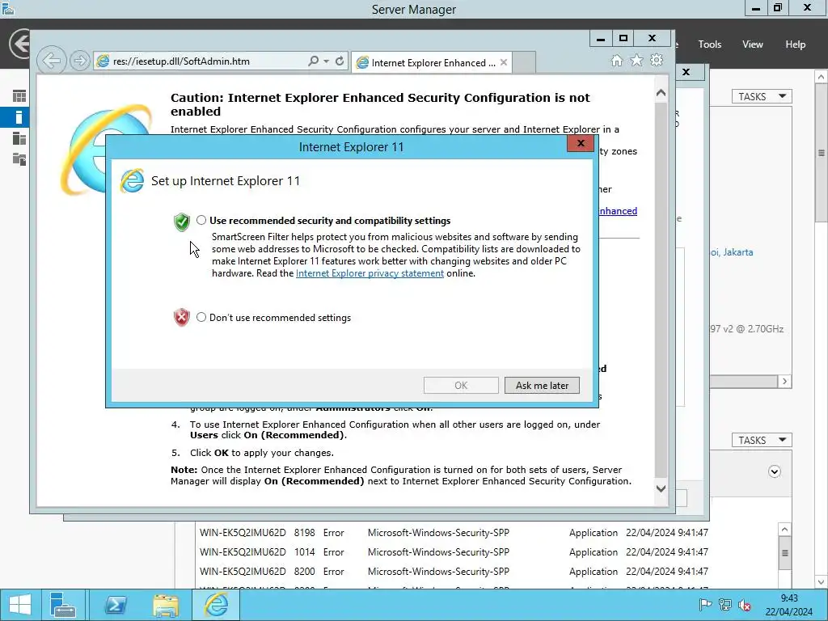The height and width of the screenshot is (621, 828).
Task: Open View menu in Server Manager
Action: coord(753,44)
